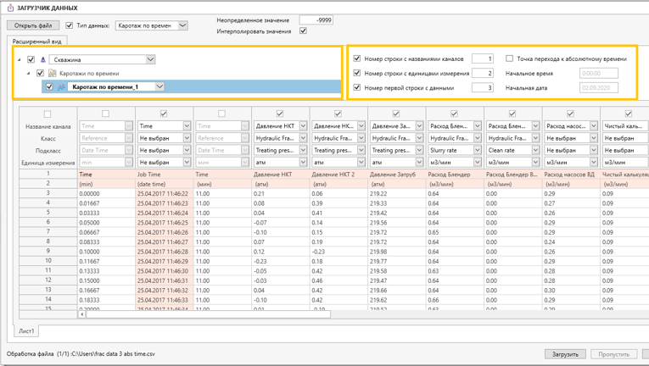The width and height of the screenshot is (649, 366).
Task: Uncheck the Скважина tree checkbox
Action: tap(31, 59)
